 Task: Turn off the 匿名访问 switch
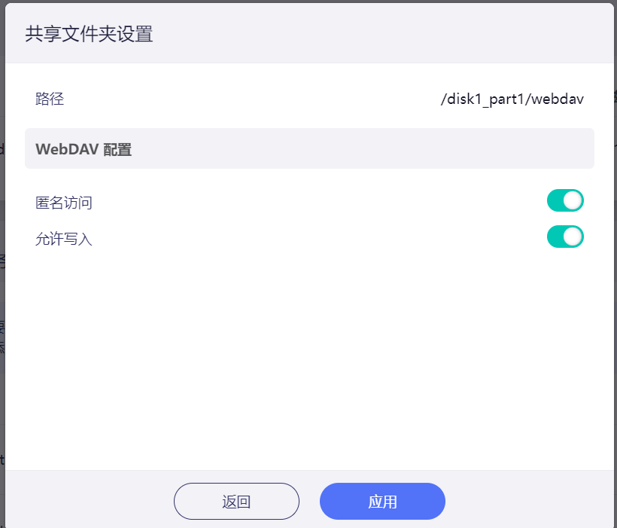point(565,201)
